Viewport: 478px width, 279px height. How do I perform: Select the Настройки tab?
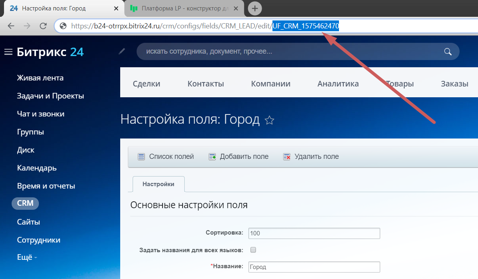coord(158,184)
